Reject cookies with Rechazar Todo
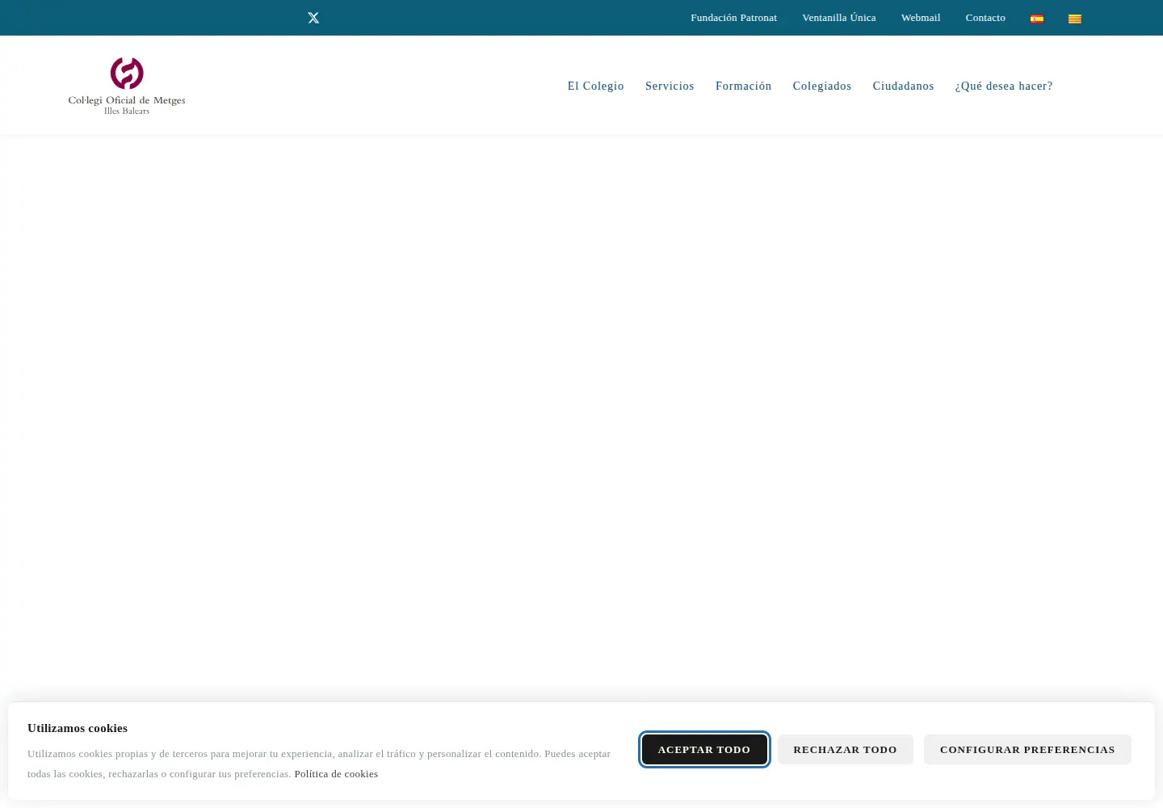Viewport: 1163px width, 808px height. click(845, 750)
